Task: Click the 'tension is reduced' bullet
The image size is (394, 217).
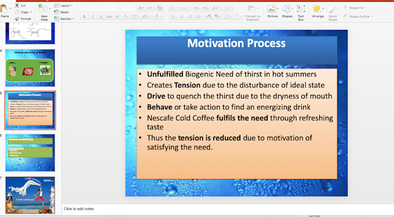Action: click(229, 142)
